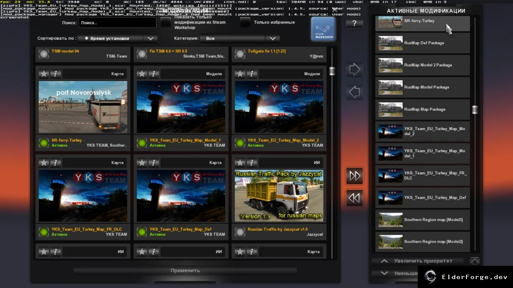Remove mod from active list arrow
This screenshot has width=513, height=288.
(354, 92)
